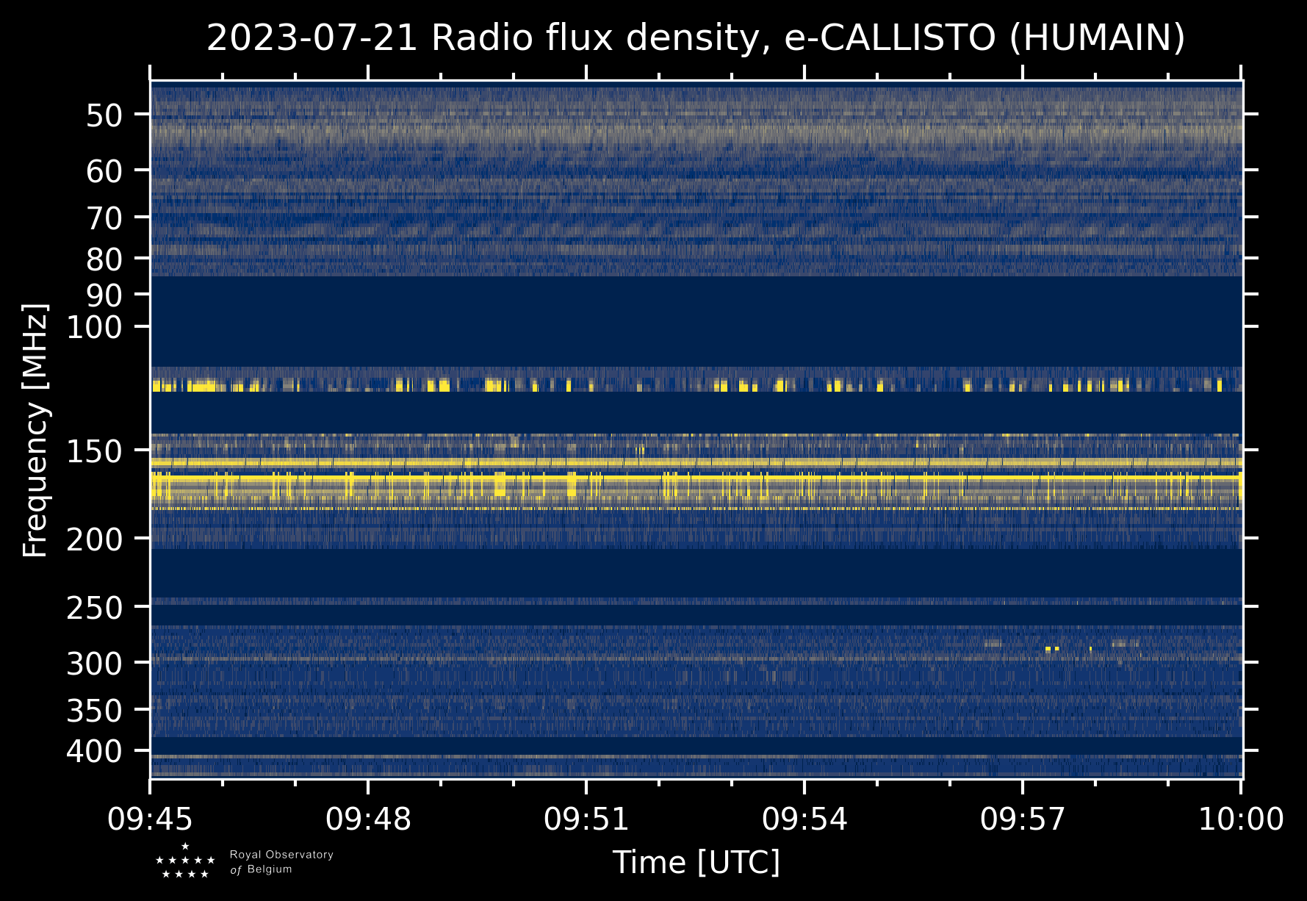
Task: Select the 09:45 time tick label
Action: click(x=151, y=819)
